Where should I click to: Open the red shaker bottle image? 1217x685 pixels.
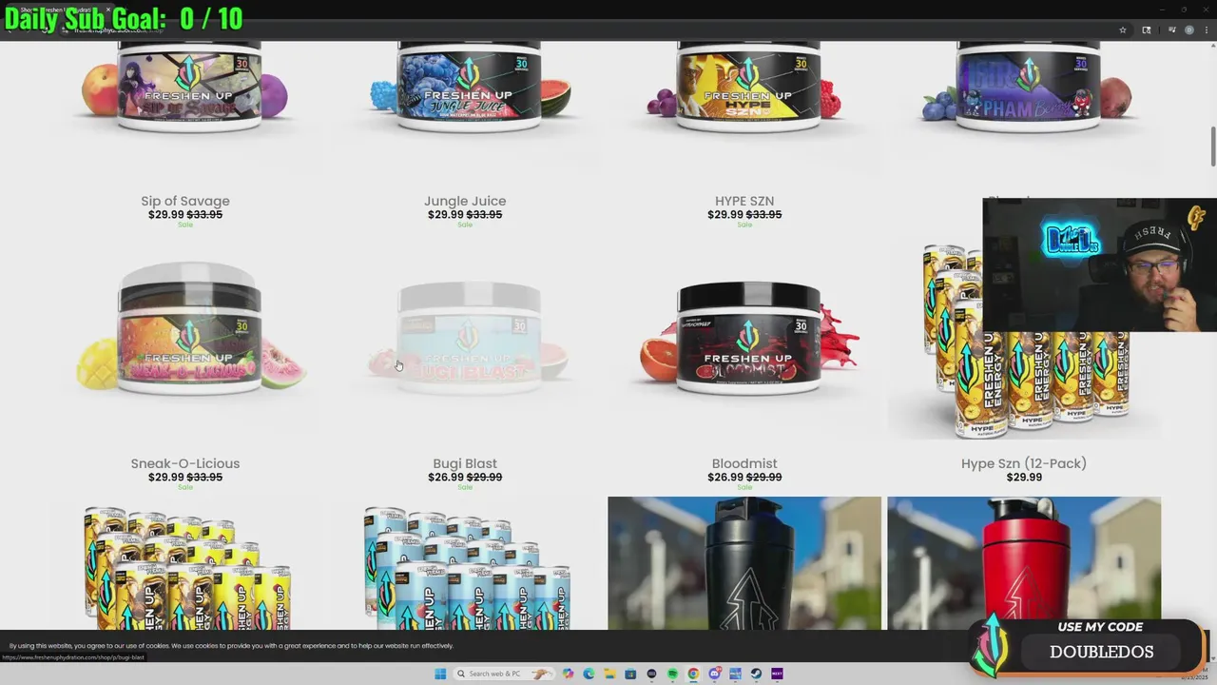pyautogui.click(x=1024, y=563)
